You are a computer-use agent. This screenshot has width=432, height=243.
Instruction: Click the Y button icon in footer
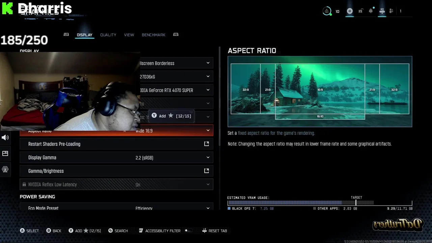(71, 231)
